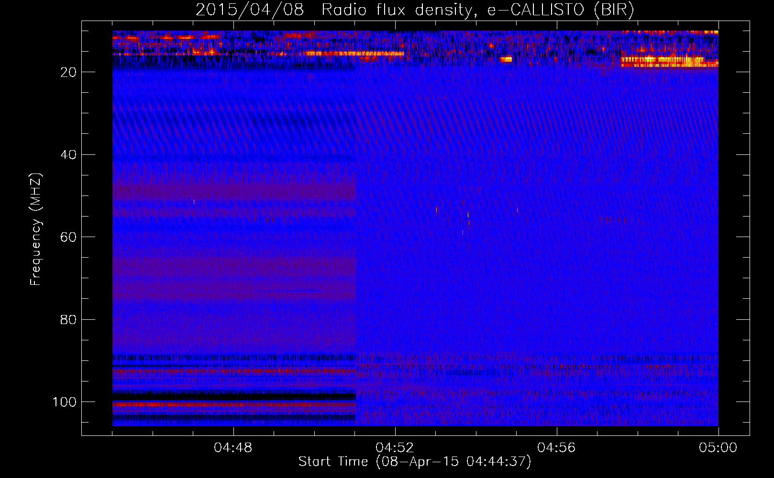Click the 04:52 time tick label

pyautogui.click(x=395, y=447)
